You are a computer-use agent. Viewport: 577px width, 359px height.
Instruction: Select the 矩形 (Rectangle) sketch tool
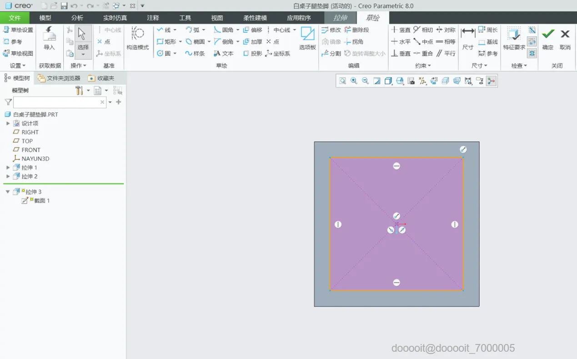166,42
